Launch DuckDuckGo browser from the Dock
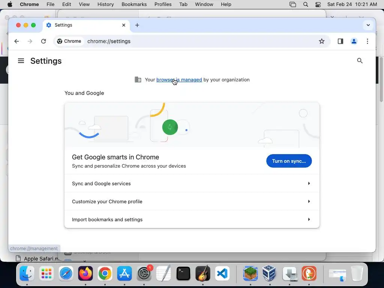This screenshot has height=288, width=384. tap(309, 273)
